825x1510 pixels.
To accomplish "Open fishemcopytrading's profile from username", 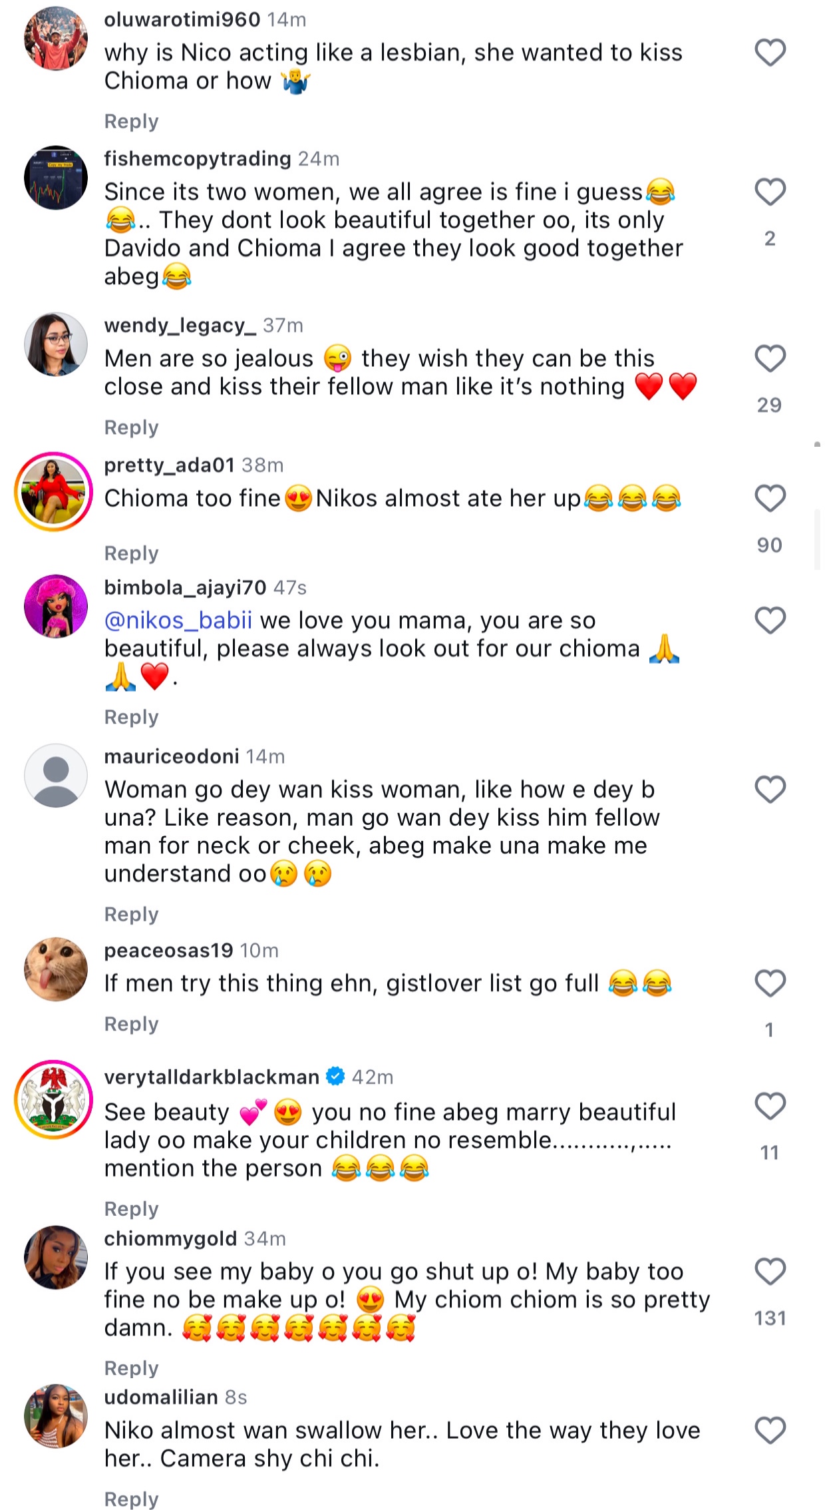I will pyautogui.click(x=198, y=158).
